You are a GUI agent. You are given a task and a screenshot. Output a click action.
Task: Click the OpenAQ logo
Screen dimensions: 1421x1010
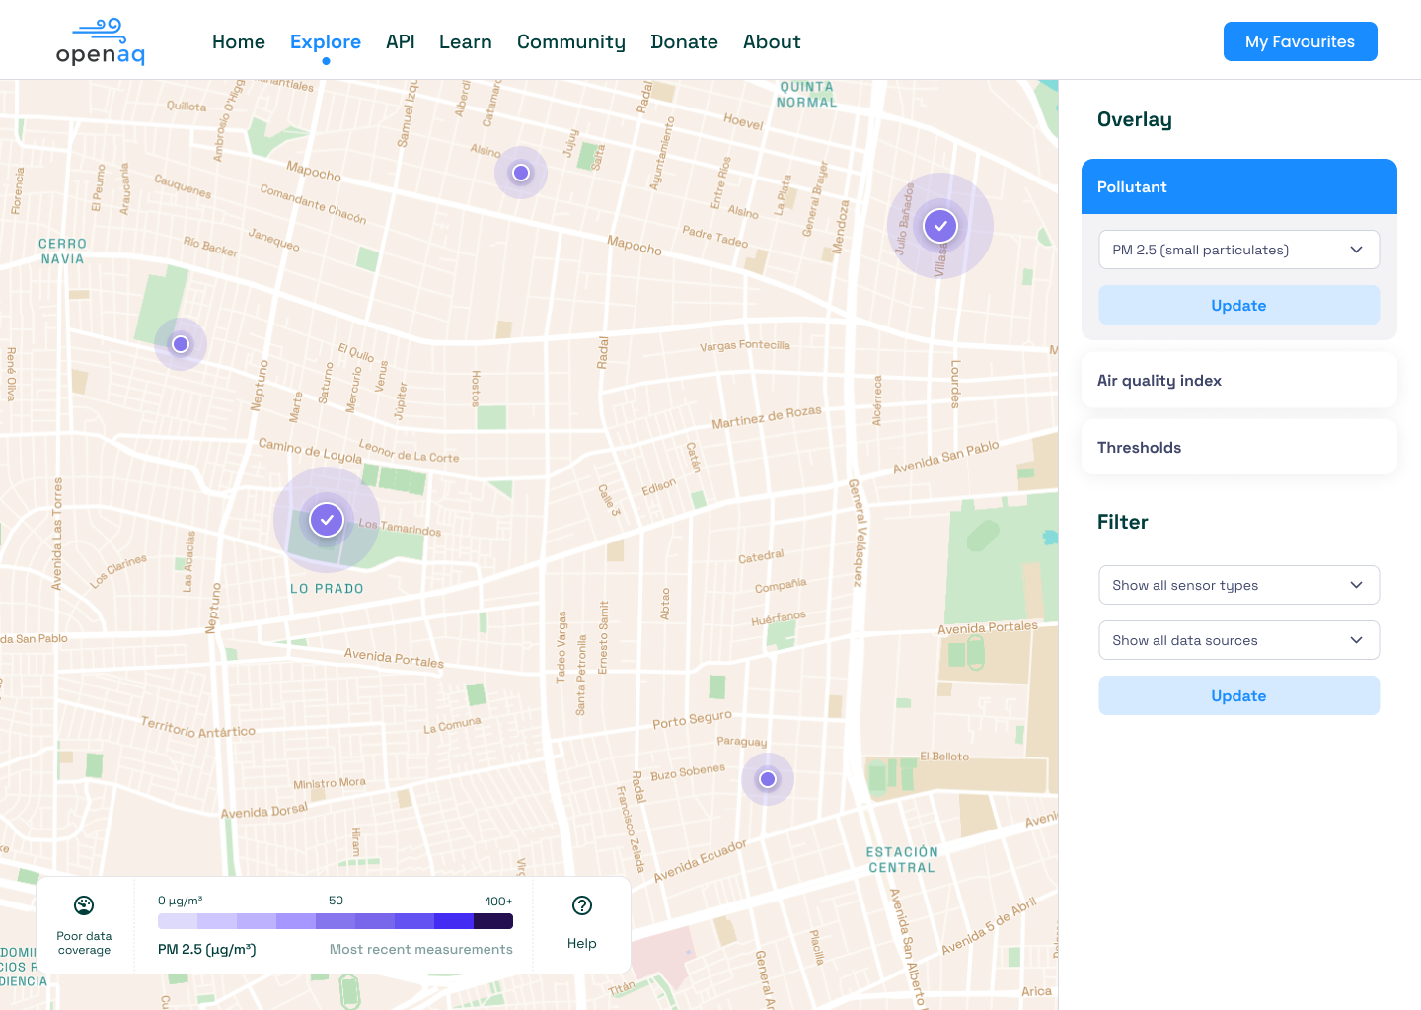[101, 41]
